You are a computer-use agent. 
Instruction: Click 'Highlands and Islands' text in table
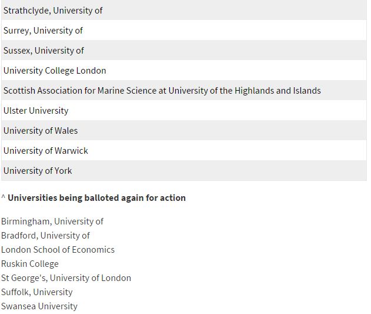(x=278, y=91)
